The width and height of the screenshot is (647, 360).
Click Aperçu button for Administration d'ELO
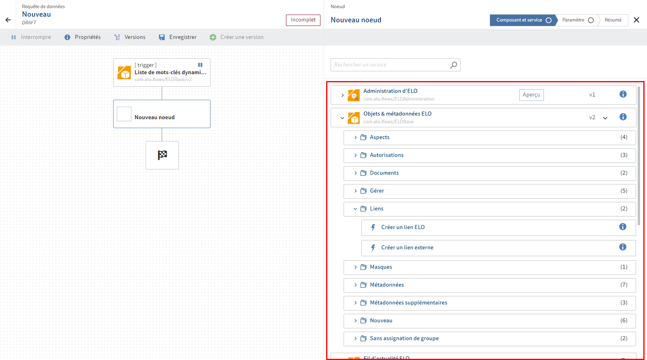pos(531,95)
